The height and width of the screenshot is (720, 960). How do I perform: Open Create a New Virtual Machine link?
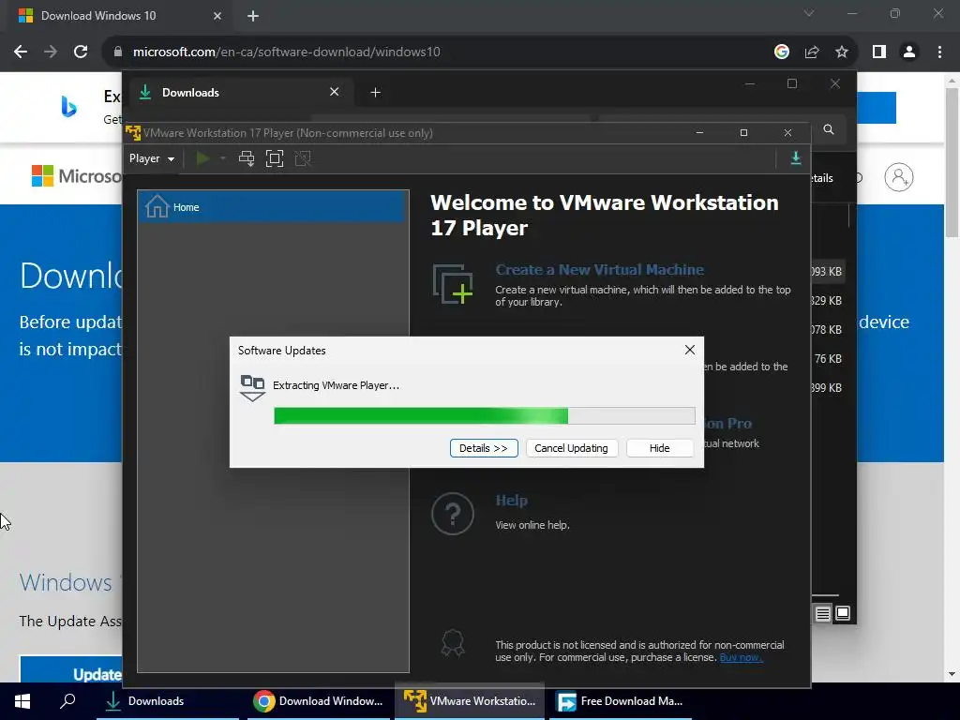[x=599, y=269]
